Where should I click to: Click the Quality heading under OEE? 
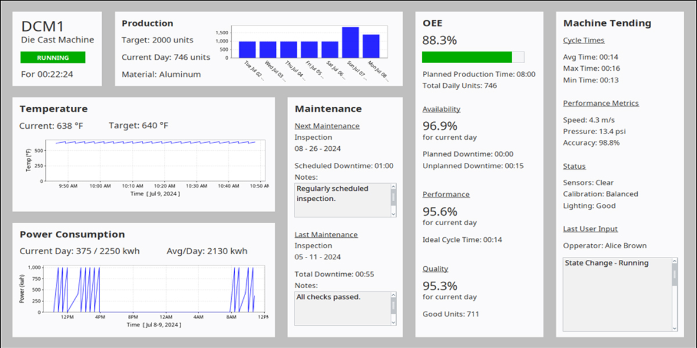pyautogui.click(x=435, y=269)
